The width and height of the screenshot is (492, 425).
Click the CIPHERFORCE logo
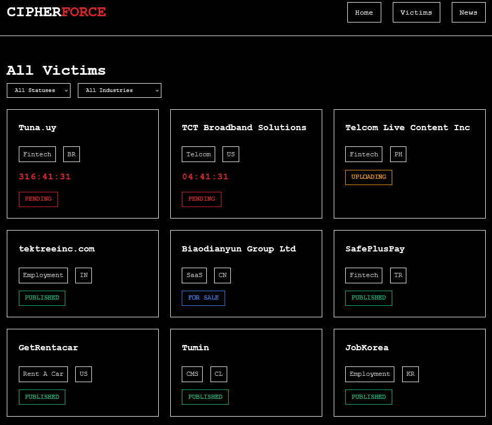56,12
